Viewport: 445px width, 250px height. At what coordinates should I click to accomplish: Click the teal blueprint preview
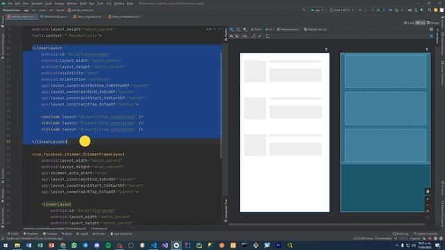pos(385,132)
